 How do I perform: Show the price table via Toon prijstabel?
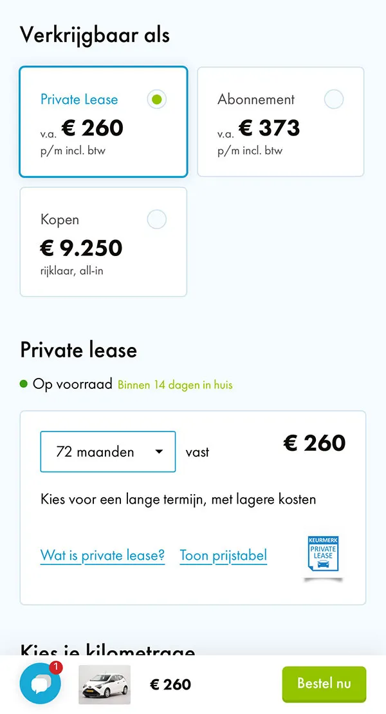click(x=223, y=555)
